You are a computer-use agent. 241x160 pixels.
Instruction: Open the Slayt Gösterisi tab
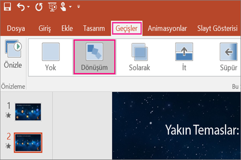(217, 28)
